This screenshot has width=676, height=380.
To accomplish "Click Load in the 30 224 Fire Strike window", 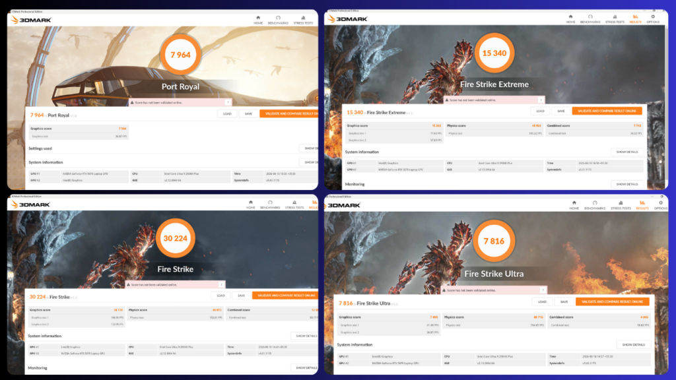I will click(220, 296).
